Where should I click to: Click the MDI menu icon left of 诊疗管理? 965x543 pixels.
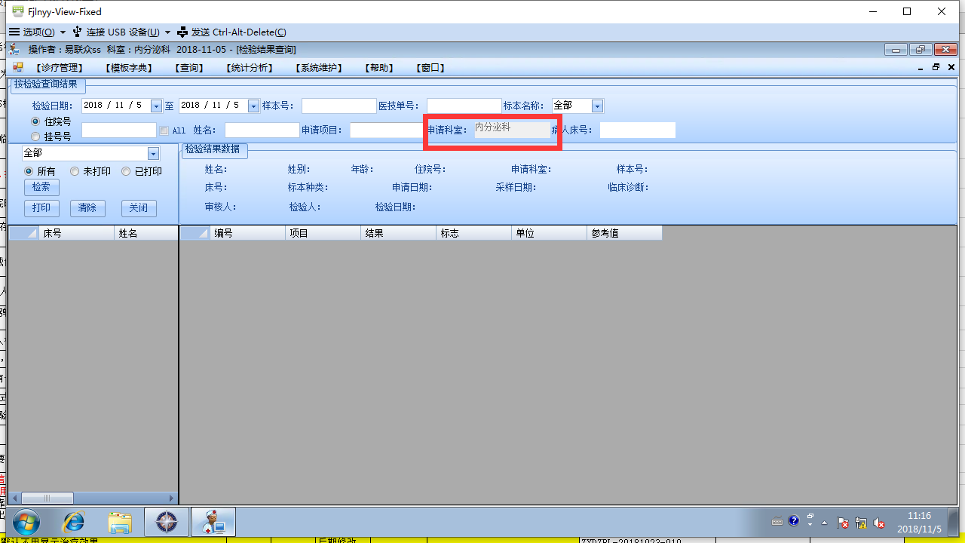click(18, 67)
